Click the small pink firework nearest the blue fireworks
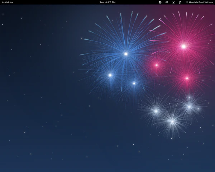This screenshot has width=215, height=172. coord(157,65)
